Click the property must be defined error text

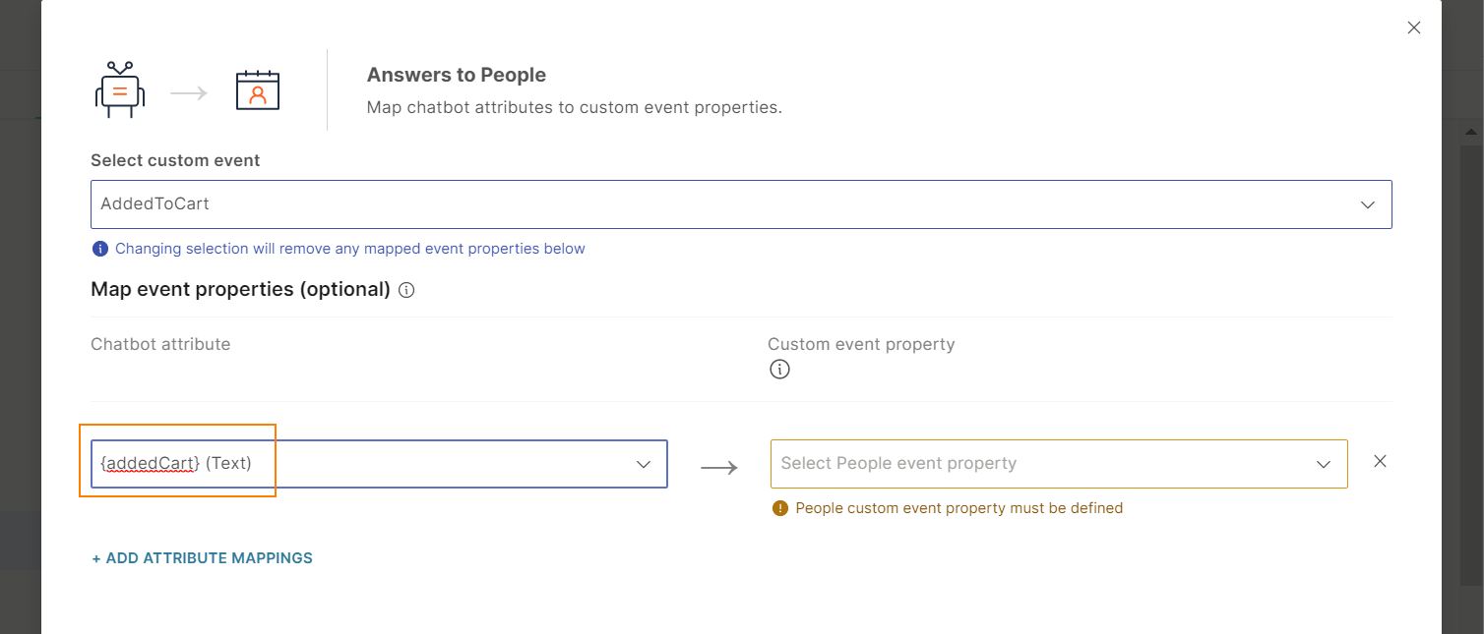coord(958,508)
